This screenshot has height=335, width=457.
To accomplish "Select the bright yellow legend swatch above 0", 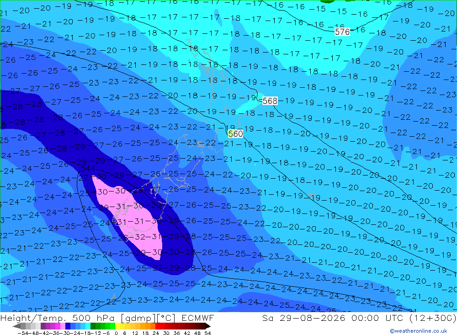I will [x=118, y=326].
